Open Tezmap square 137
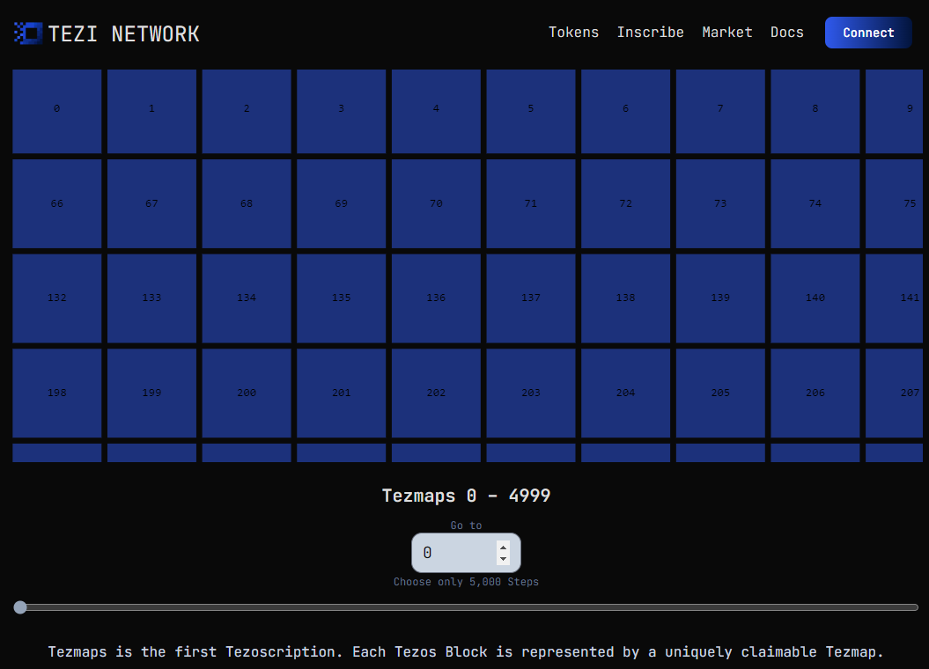 click(531, 298)
